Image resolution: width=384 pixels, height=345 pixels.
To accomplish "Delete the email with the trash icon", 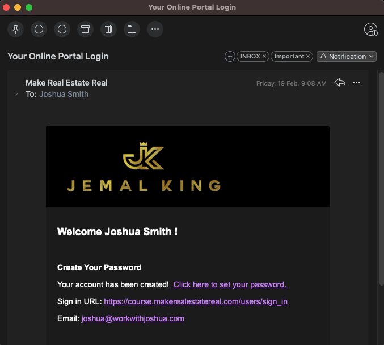I will click(108, 29).
